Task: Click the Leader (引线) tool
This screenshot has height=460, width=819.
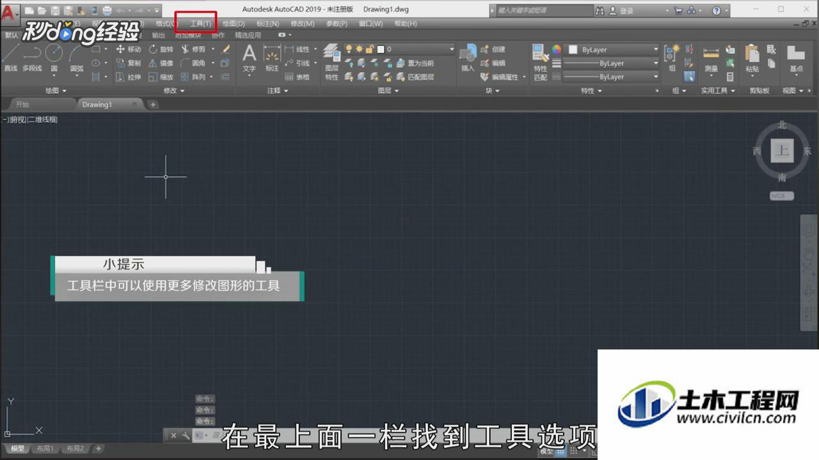Action: [297, 63]
